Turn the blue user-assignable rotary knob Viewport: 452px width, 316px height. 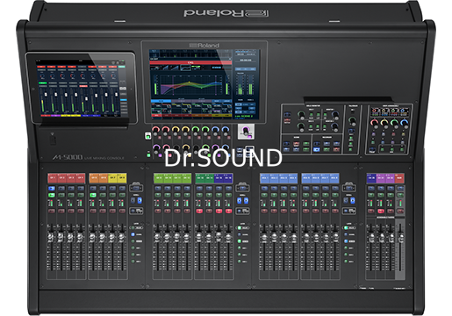coord(404,123)
